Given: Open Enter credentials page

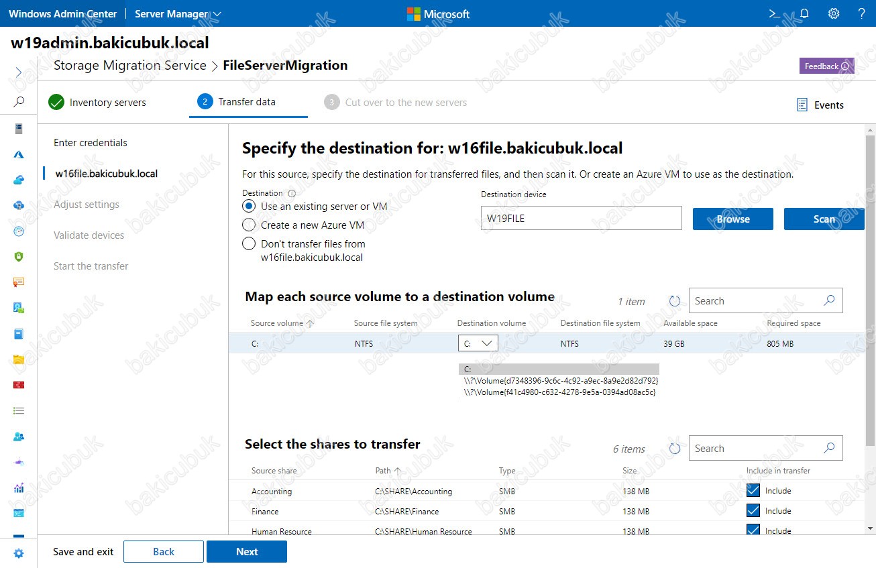Looking at the screenshot, I should (x=91, y=143).
